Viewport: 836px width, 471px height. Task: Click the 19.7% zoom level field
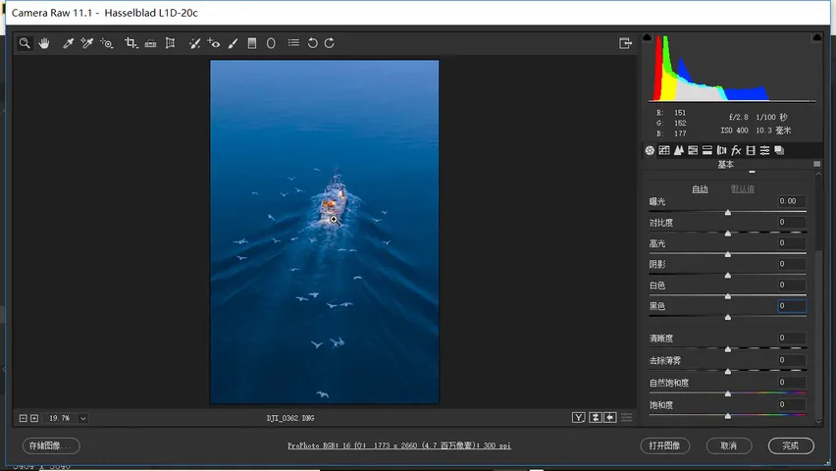coord(60,418)
